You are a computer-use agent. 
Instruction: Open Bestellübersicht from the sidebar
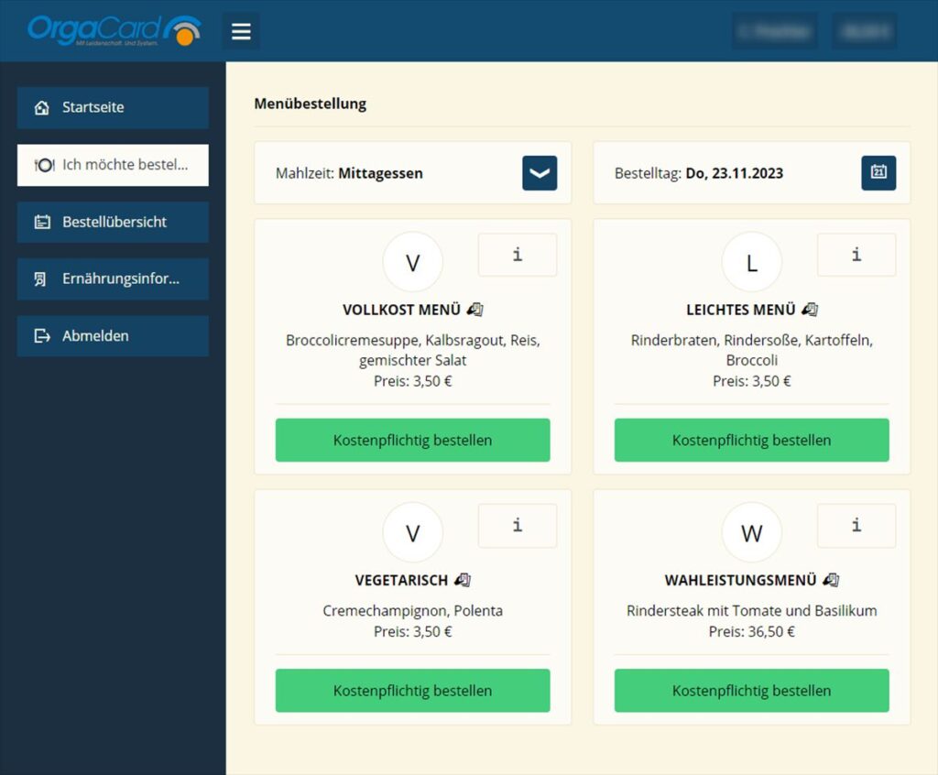coord(113,223)
